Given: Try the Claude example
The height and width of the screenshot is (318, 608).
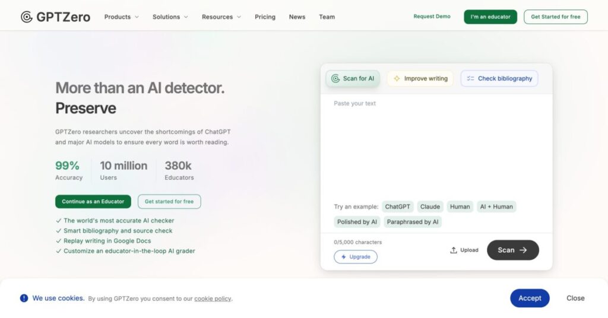Looking at the screenshot, I should point(430,207).
